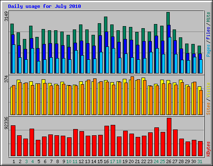This screenshot has width=213, height=166.
Task: Click green day label 4
Action: pyautogui.click(x=32, y=161)
